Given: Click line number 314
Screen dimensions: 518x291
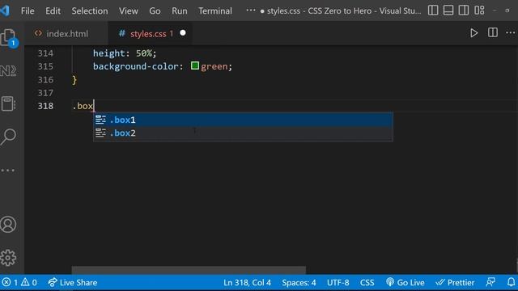Looking at the screenshot, I should pyautogui.click(x=45, y=53).
